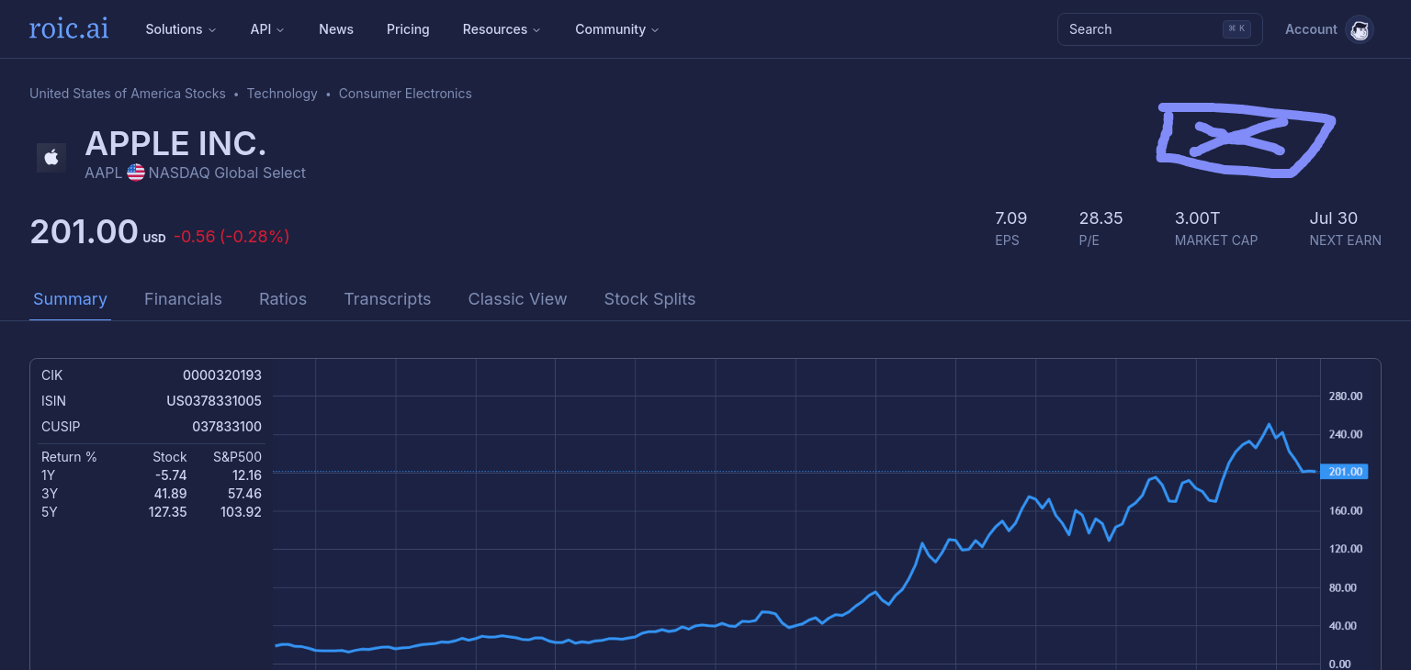Click in the Search input field
The image size is (1411, 670).
1139,29
